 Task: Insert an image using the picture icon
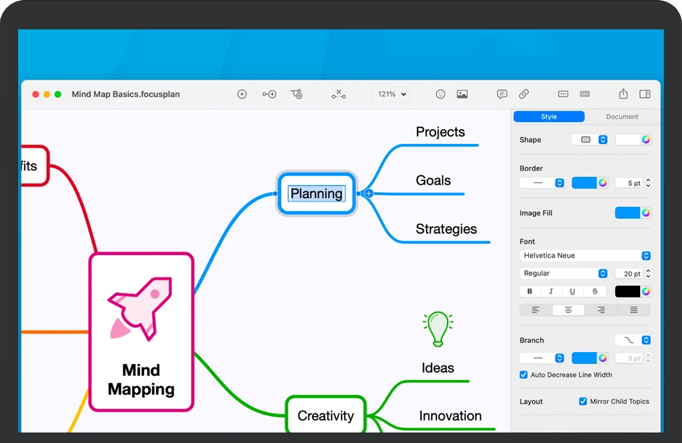coord(462,94)
